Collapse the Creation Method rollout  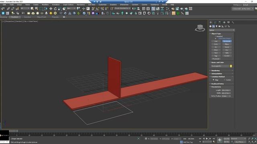[218, 76]
